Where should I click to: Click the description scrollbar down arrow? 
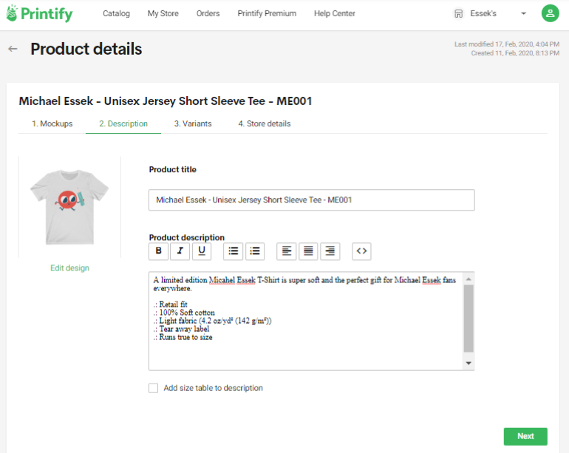[469, 364]
